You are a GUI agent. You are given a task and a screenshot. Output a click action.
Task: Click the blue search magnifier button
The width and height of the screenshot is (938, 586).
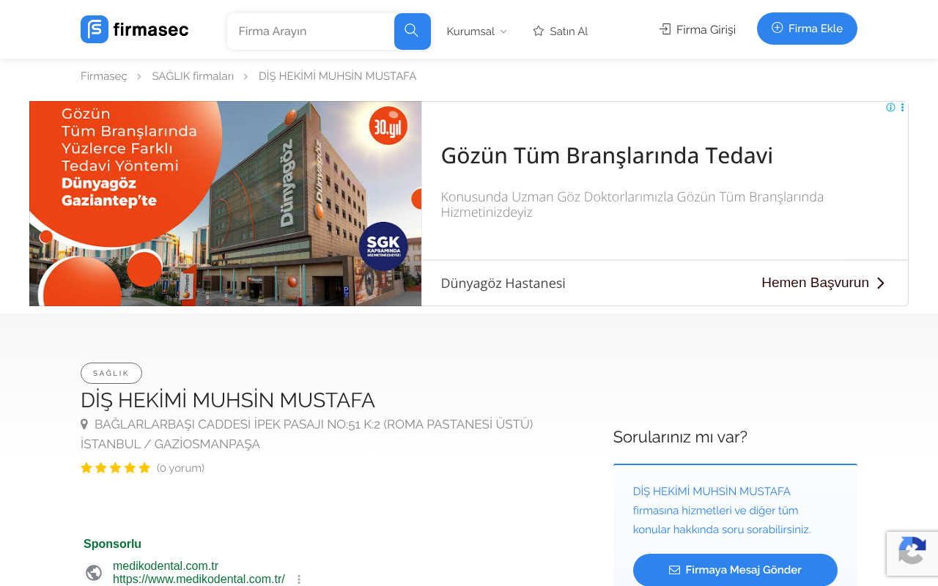[412, 31]
